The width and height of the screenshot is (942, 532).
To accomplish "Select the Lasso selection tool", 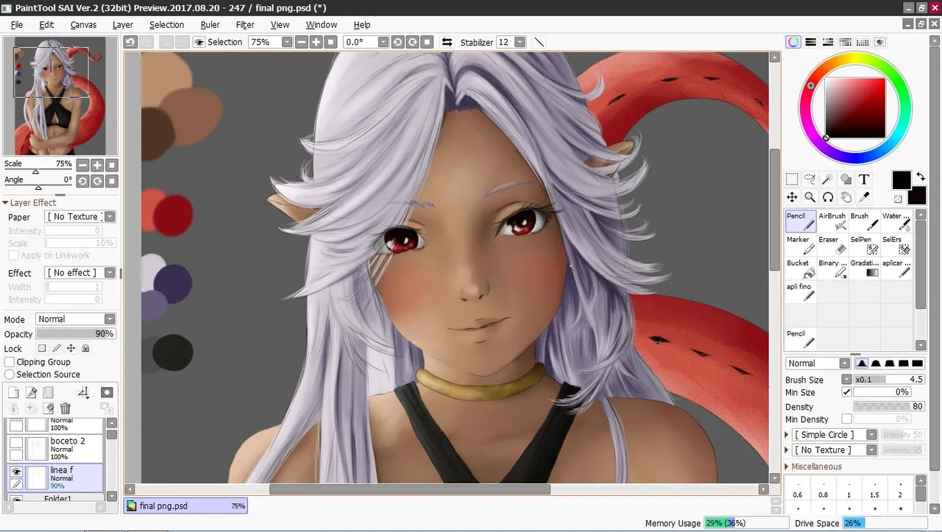I will point(810,179).
